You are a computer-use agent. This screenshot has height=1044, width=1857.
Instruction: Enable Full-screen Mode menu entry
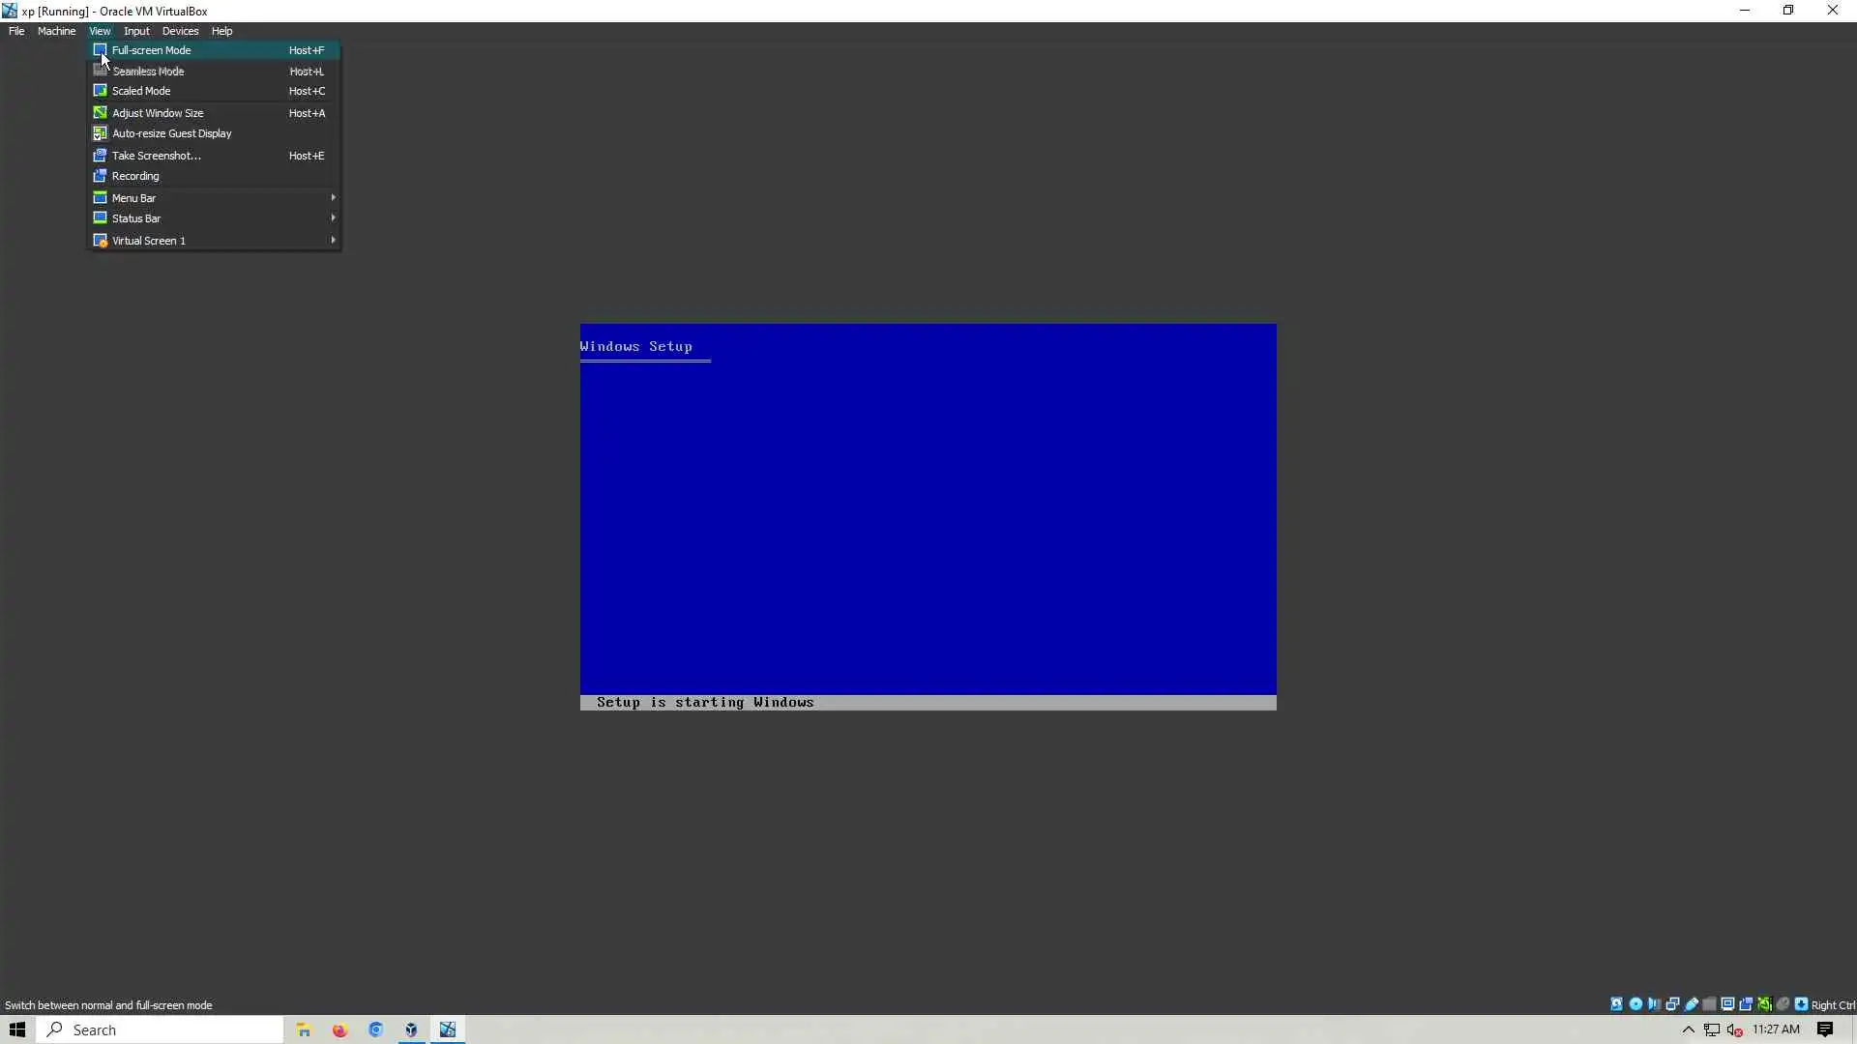coord(151,50)
